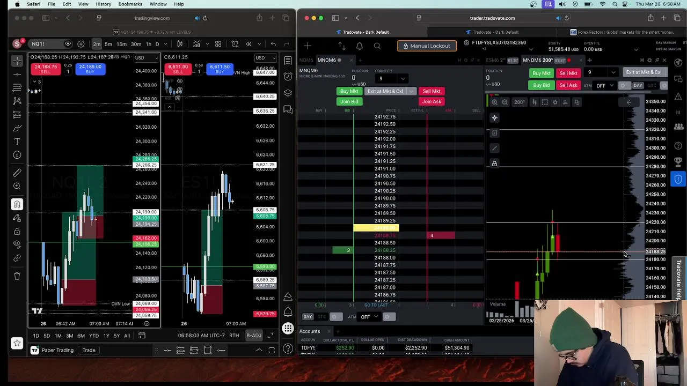
Task: Toggle magnet mode icon in drawing sidebar
Action: (17, 204)
